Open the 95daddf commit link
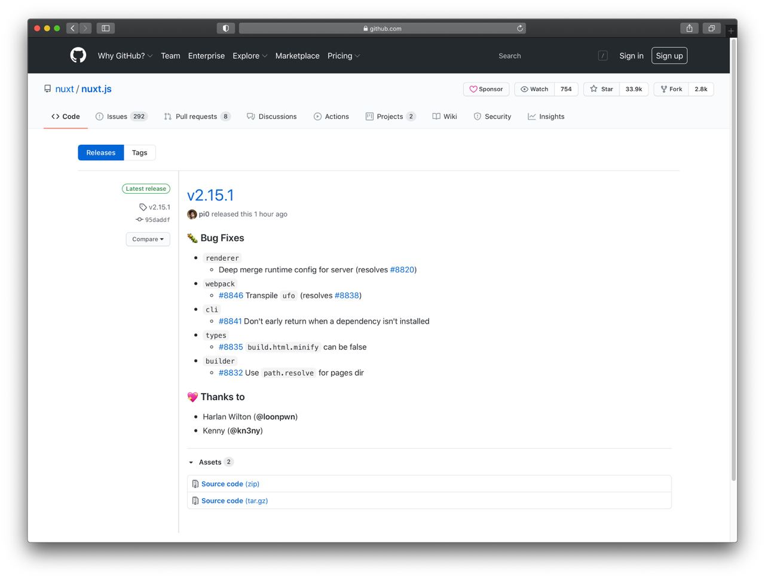This screenshot has height=579, width=765. coord(157,220)
